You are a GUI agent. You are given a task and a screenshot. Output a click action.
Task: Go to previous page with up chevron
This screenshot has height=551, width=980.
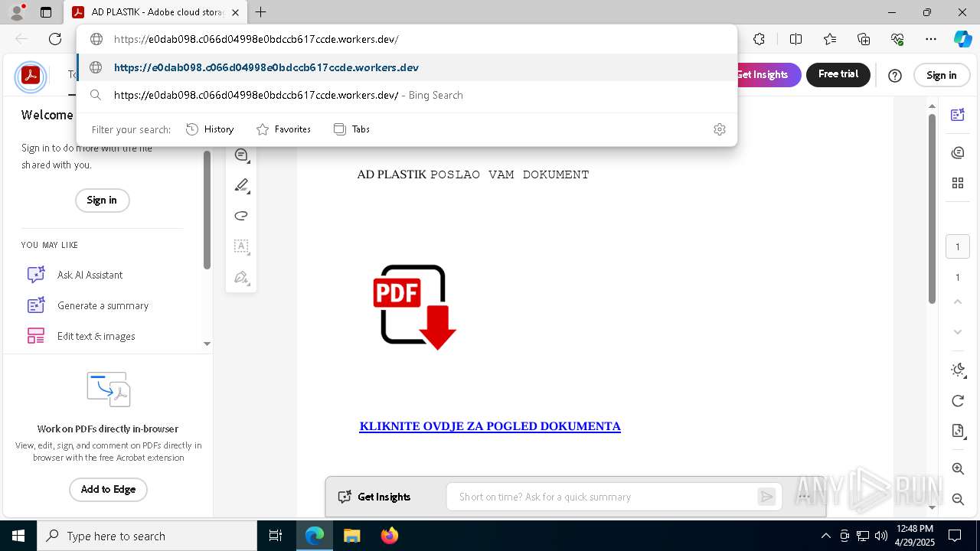957,302
